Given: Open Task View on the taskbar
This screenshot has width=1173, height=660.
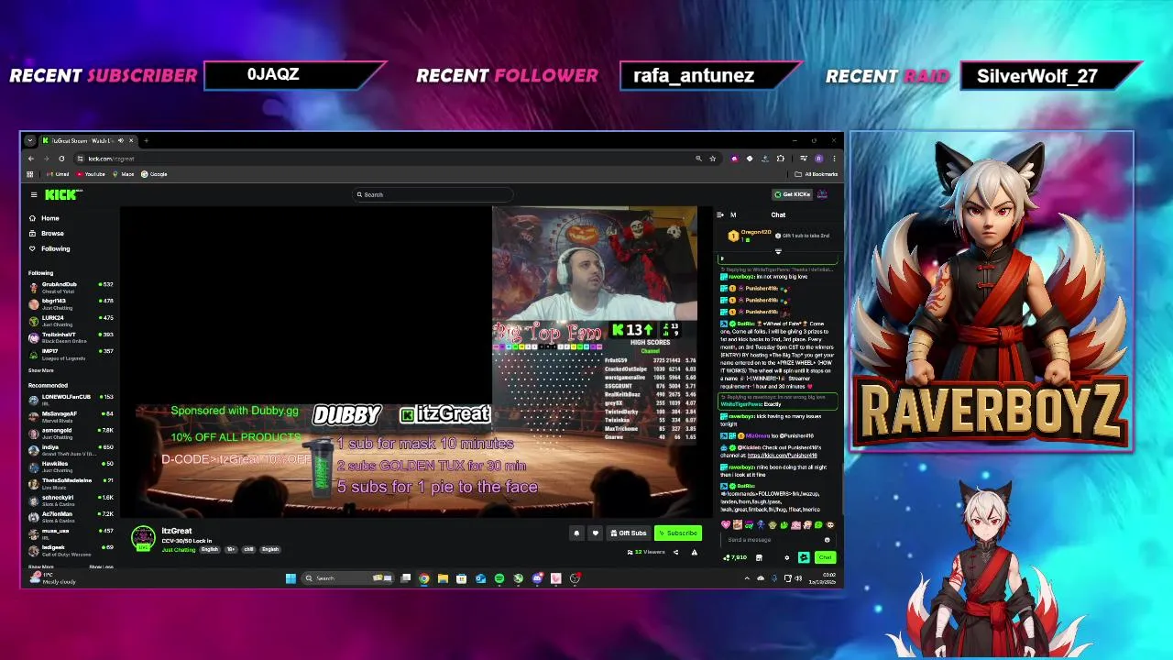Looking at the screenshot, I should pyautogui.click(x=405, y=578).
